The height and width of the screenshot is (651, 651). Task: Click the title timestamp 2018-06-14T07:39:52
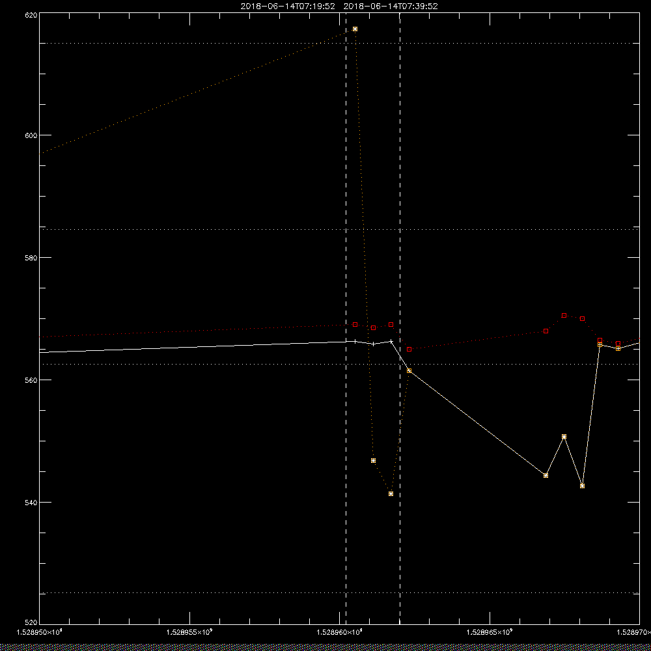pyautogui.click(x=391, y=7)
